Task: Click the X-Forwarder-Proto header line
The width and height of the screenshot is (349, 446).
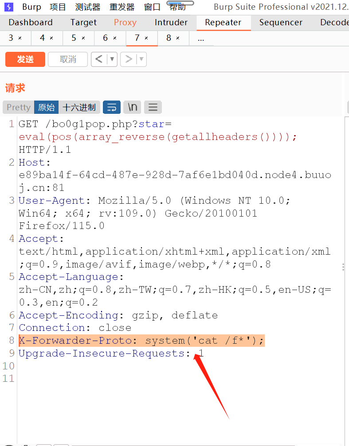Action: [x=141, y=341]
